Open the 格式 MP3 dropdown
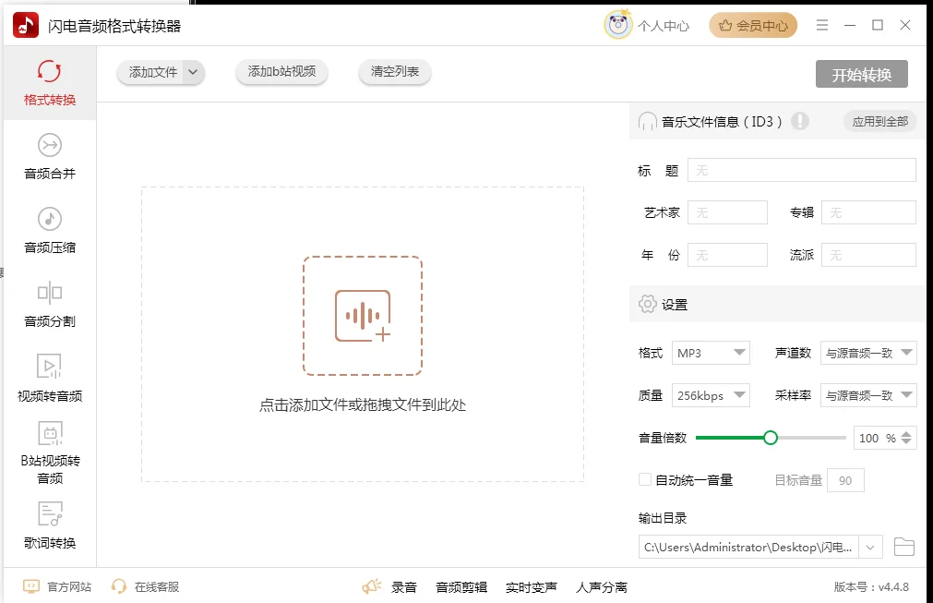933x603 pixels. click(x=711, y=353)
